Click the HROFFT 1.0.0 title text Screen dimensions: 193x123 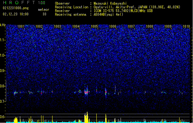[24, 2]
